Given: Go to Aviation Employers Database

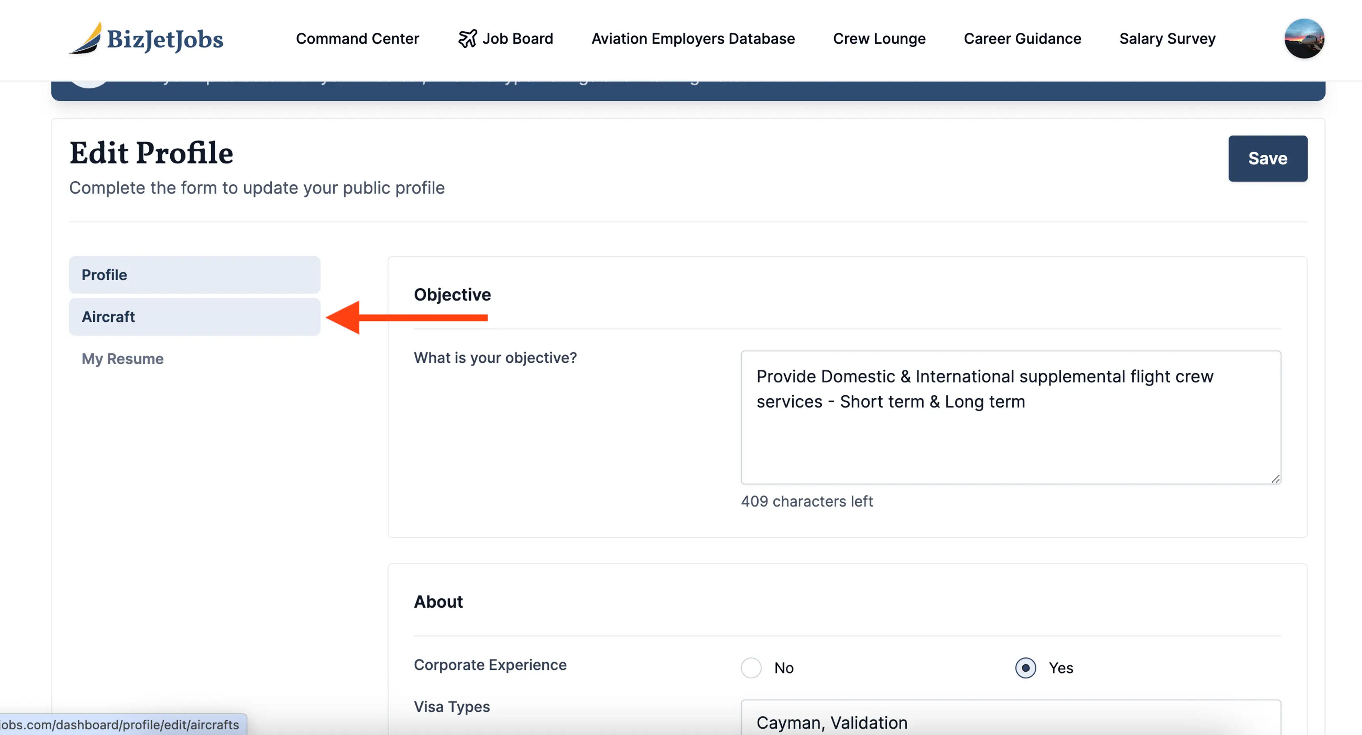Looking at the screenshot, I should pyautogui.click(x=693, y=39).
